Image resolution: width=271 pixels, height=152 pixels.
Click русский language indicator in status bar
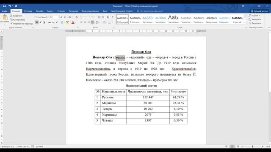tap(39, 147)
